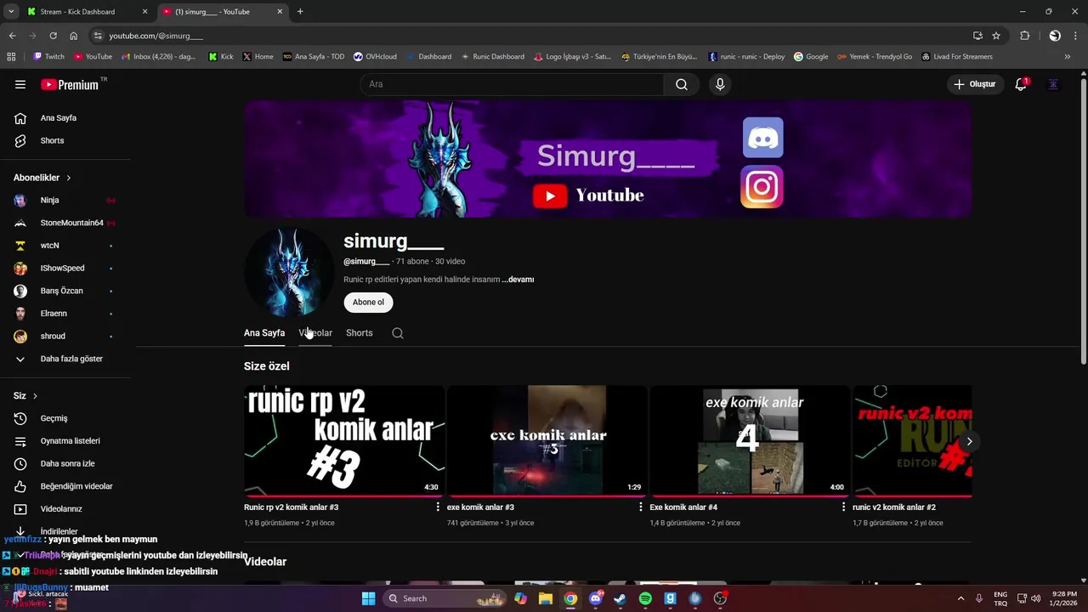This screenshot has height=612, width=1088.
Task: Play Runic rp v2 komik anlar #3 thumbnail
Action: [344, 440]
